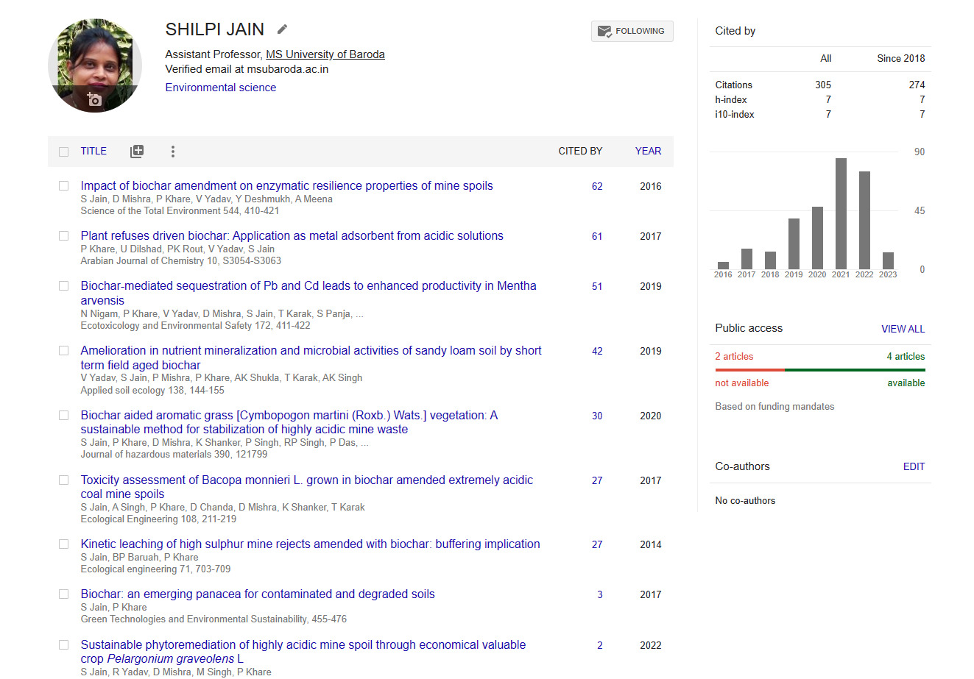Show the 2 not available articles
This screenshot has width=974, height=679.
[x=734, y=356]
